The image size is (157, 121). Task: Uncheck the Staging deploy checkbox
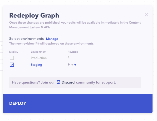12,65
